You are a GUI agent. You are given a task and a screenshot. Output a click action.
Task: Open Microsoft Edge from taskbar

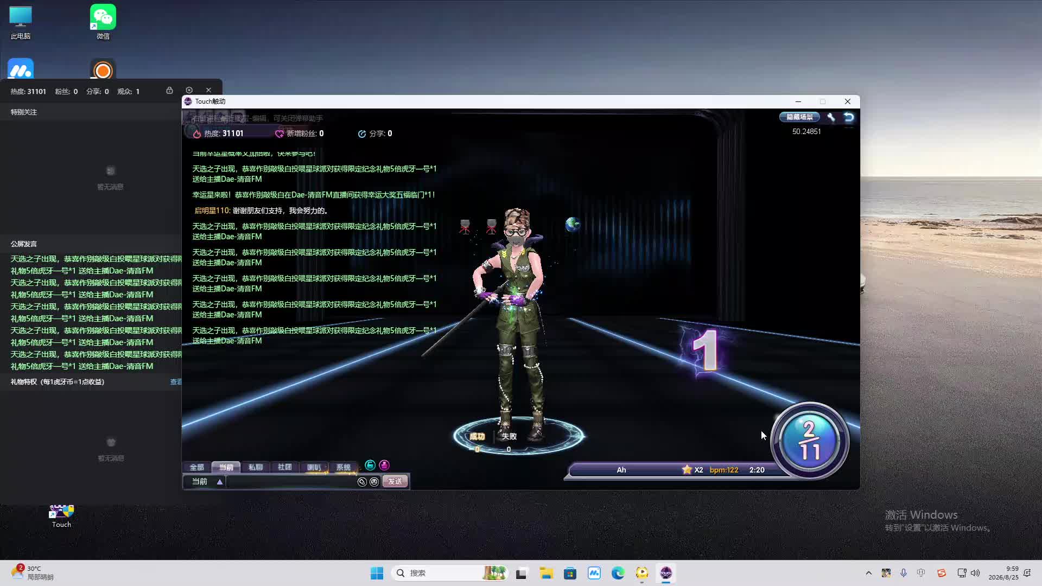click(x=618, y=573)
